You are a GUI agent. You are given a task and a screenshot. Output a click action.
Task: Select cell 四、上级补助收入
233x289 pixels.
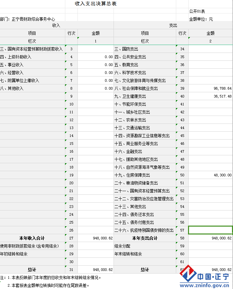(32, 57)
